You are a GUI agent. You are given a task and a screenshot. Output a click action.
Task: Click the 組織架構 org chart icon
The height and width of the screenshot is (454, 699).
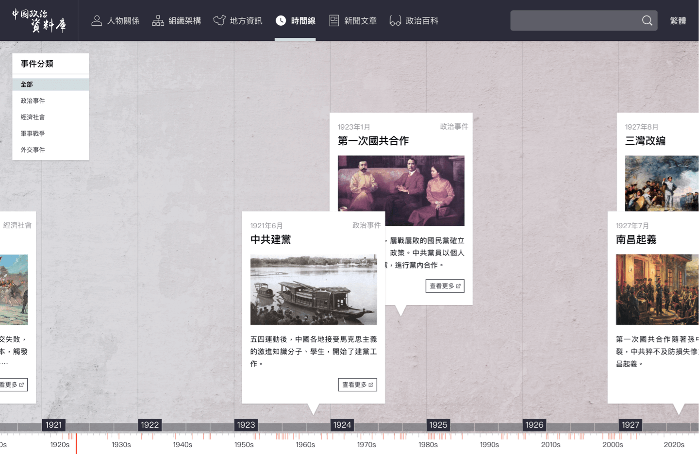click(x=158, y=20)
